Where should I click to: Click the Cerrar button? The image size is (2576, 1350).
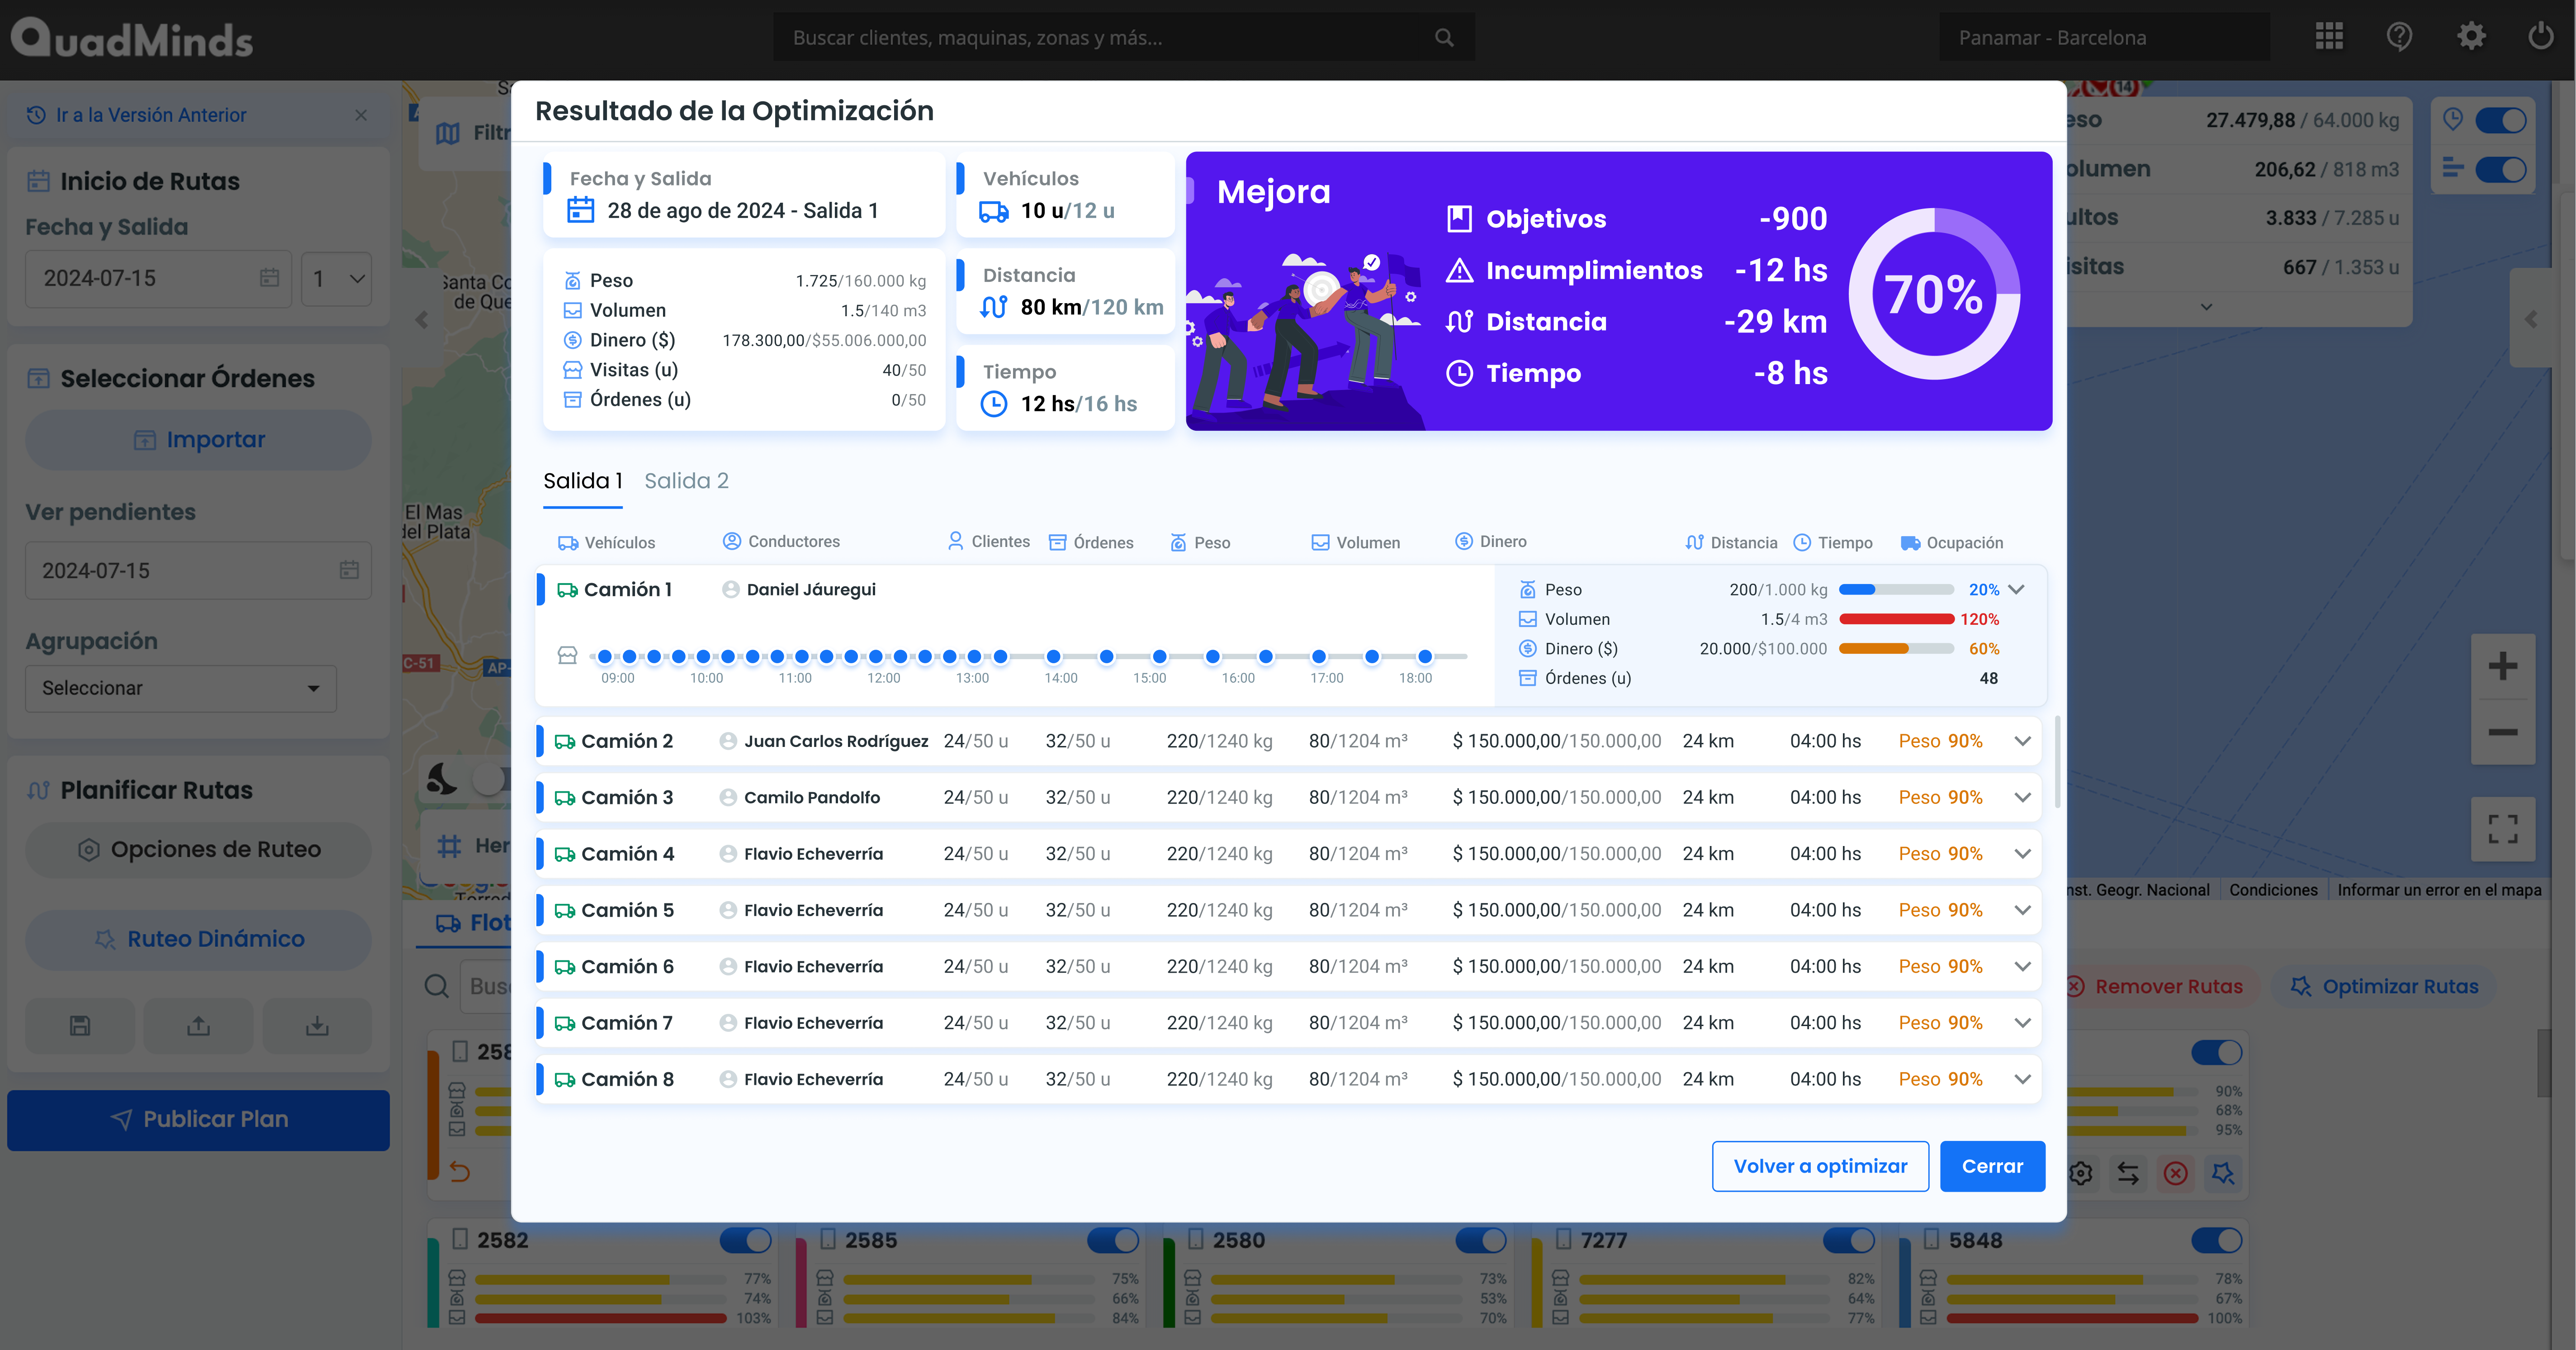pos(1992,1166)
